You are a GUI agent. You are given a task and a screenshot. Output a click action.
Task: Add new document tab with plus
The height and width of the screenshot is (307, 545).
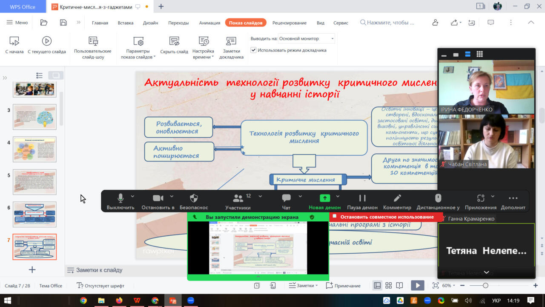coord(161,6)
